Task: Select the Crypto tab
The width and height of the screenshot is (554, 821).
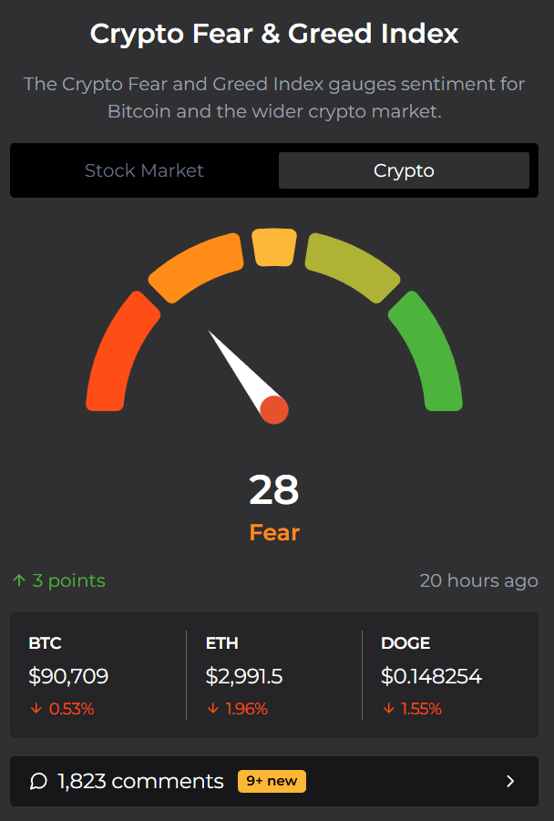Action: point(404,170)
